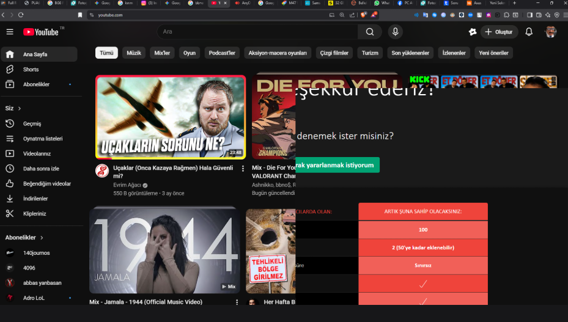Expand the Siz section chevron
568x322 pixels.
point(20,108)
